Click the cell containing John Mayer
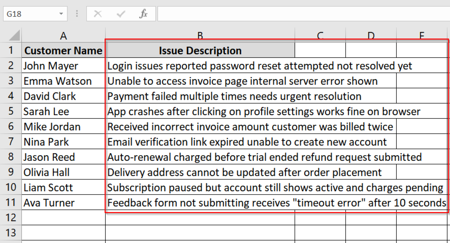The height and width of the screenshot is (243, 450). 63,66
